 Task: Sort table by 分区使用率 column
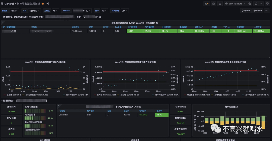point(166,27)
